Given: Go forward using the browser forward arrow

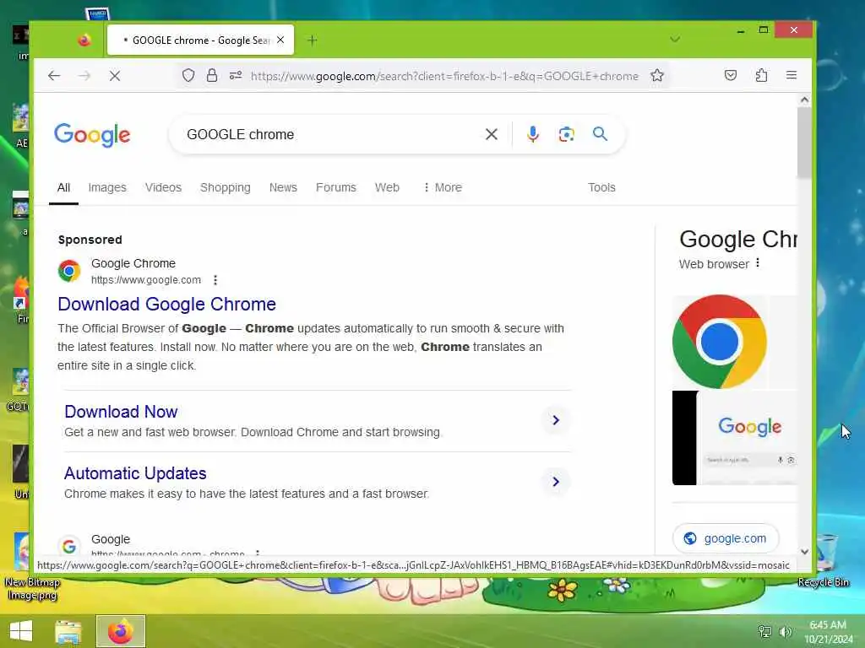Looking at the screenshot, I should pyautogui.click(x=84, y=76).
